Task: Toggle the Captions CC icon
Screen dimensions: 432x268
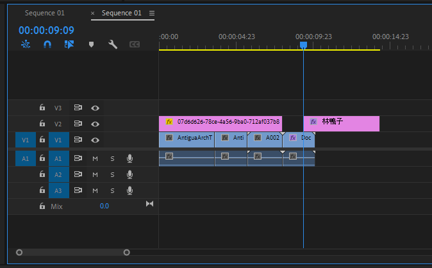Action: point(135,44)
